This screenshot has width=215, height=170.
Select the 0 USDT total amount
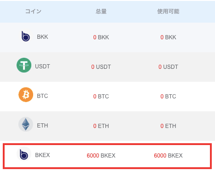coord(101,67)
